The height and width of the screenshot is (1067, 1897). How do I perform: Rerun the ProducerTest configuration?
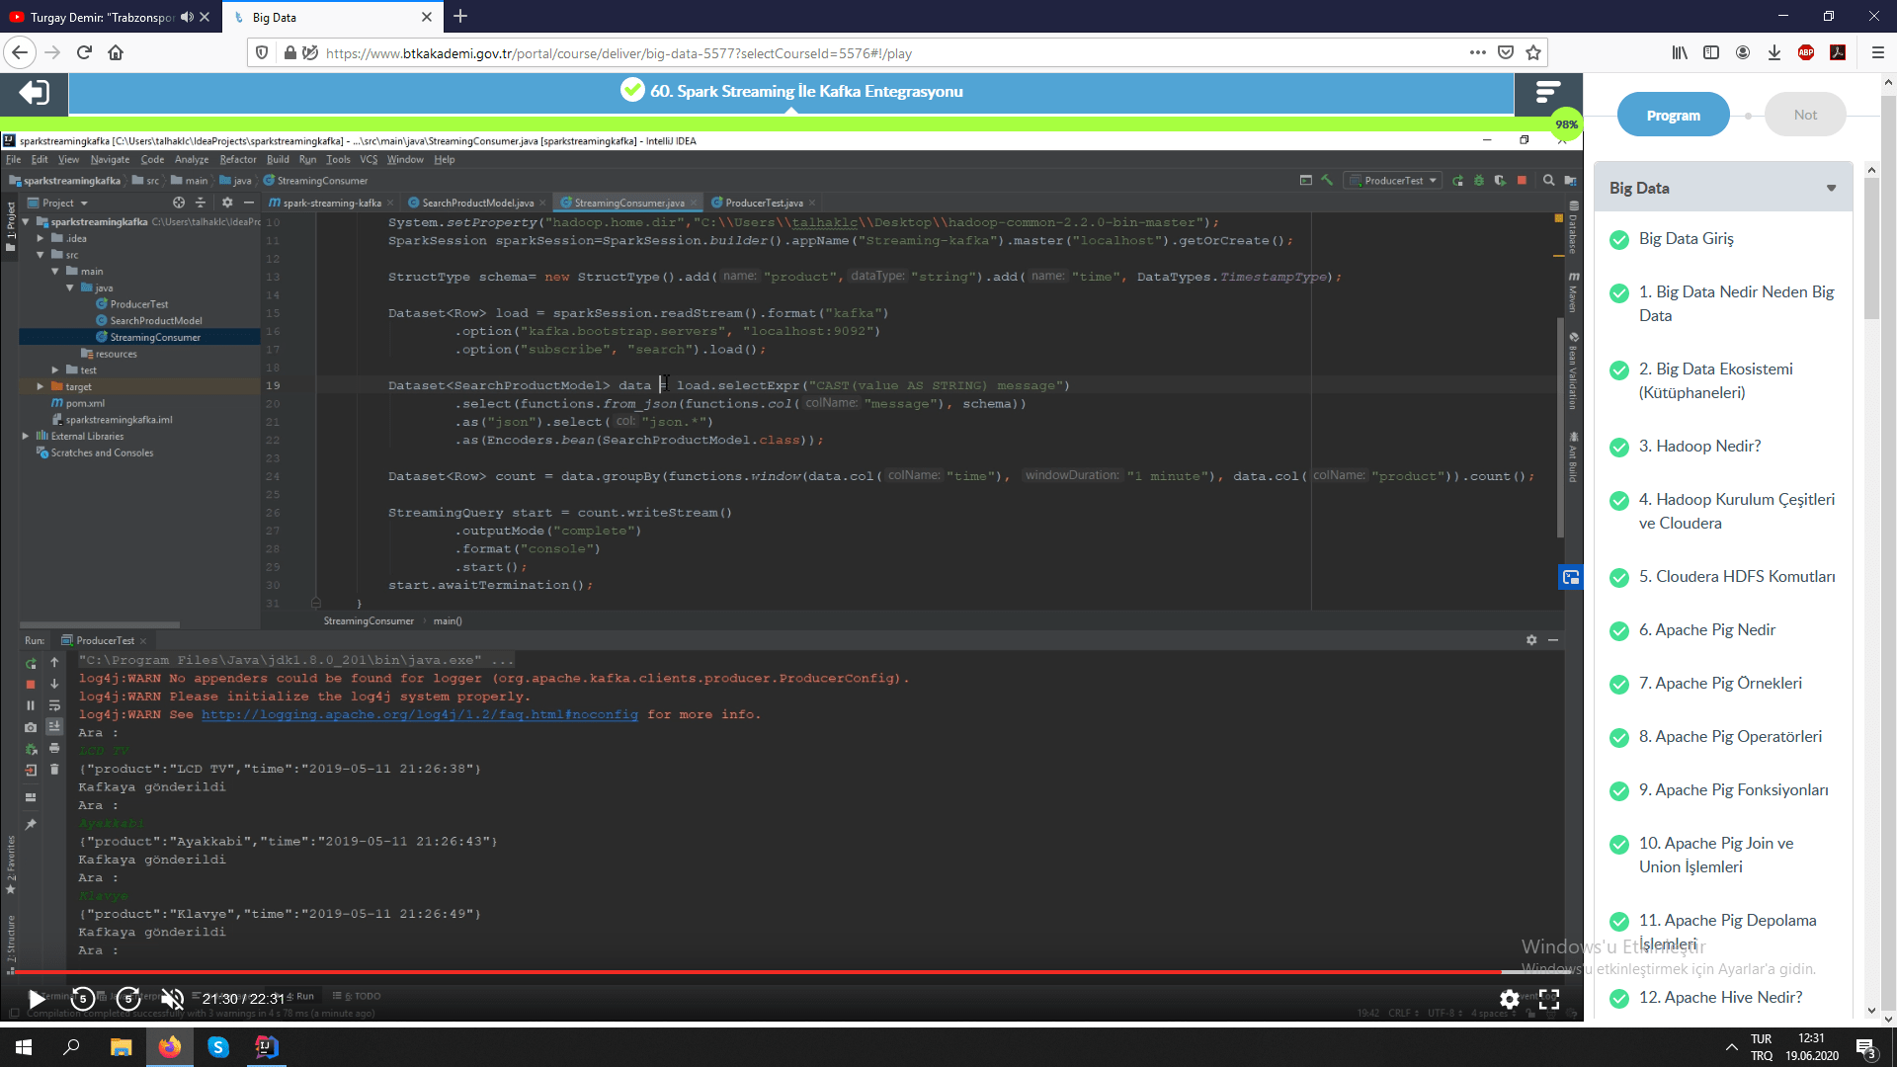[x=1458, y=180]
